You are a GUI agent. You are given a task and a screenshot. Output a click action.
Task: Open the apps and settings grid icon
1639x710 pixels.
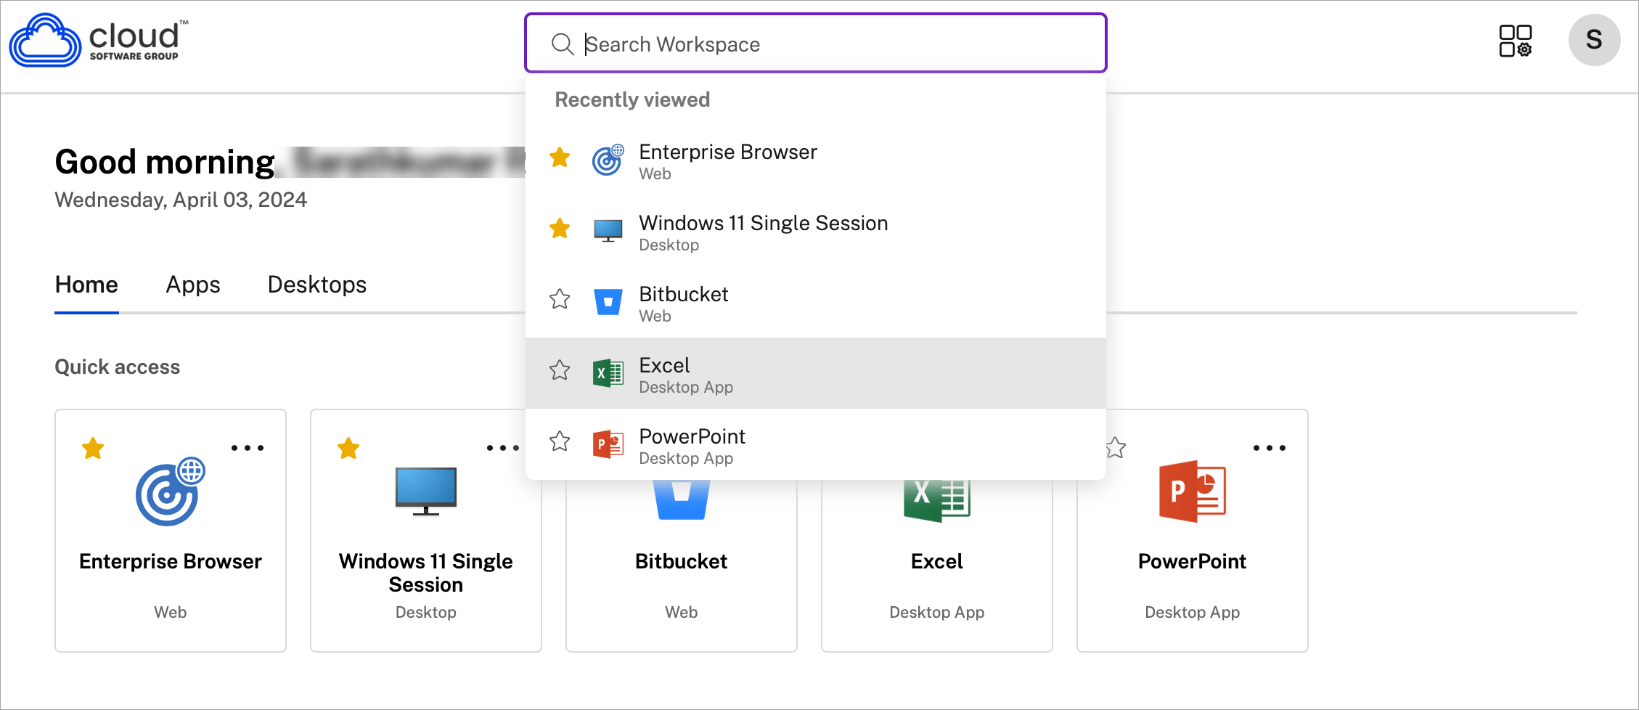(1516, 41)
